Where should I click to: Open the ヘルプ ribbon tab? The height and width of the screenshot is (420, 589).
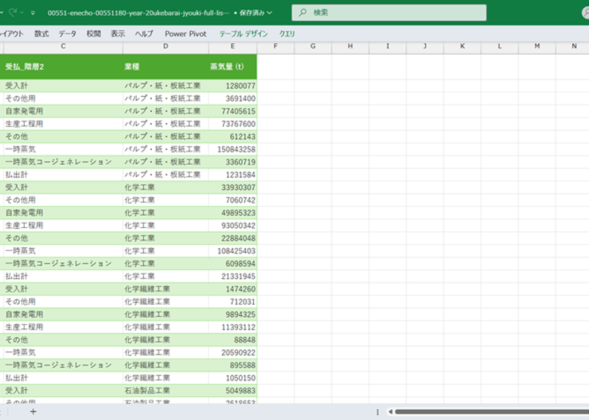(144, 34)
